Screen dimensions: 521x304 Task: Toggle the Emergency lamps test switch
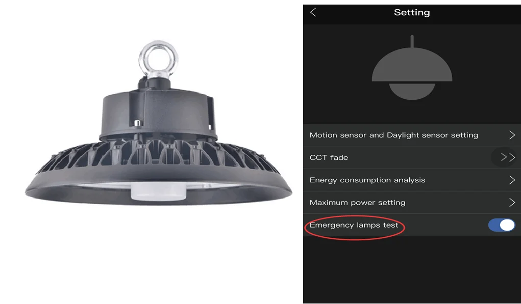point(502,225)
